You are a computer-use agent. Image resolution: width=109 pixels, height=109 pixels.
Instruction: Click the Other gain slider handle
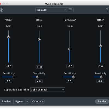coord(100,46)
